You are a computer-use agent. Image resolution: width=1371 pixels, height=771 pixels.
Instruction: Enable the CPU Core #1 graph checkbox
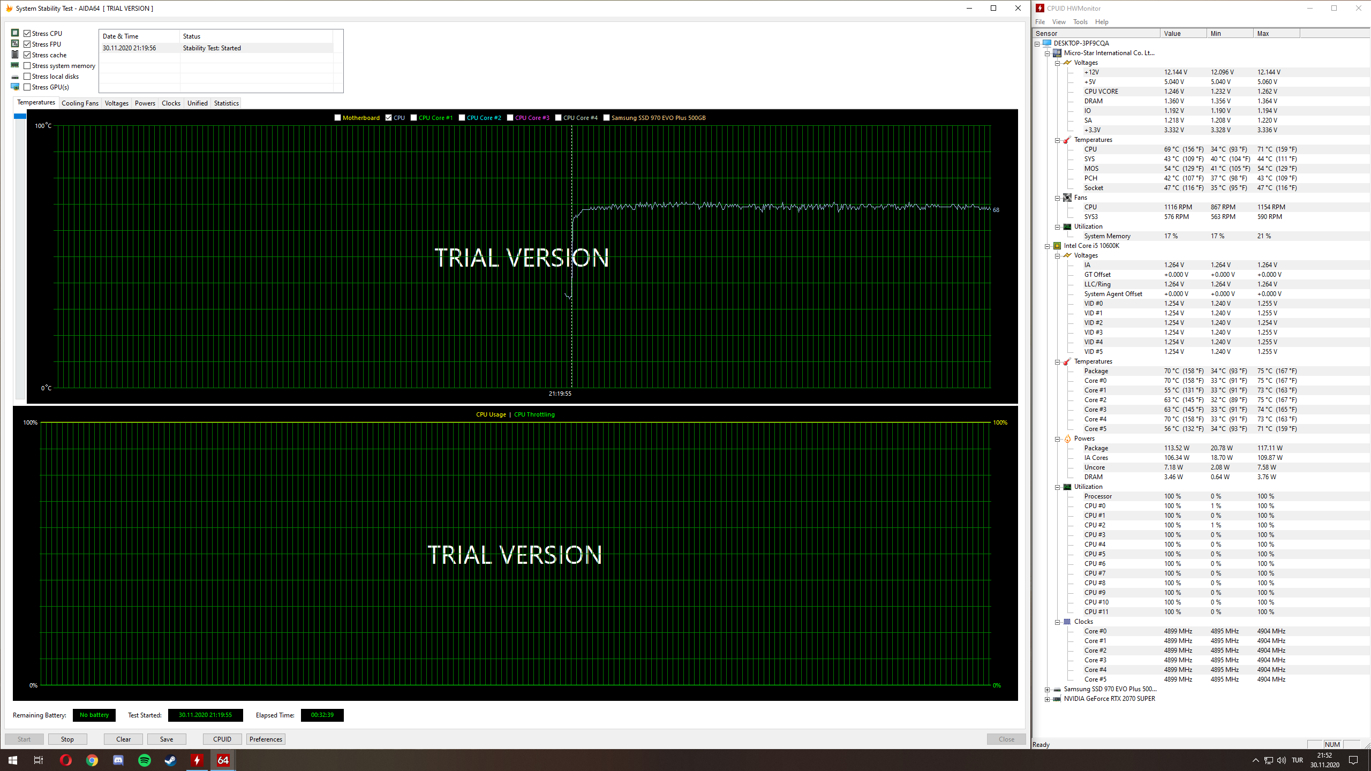click(414, 118)
